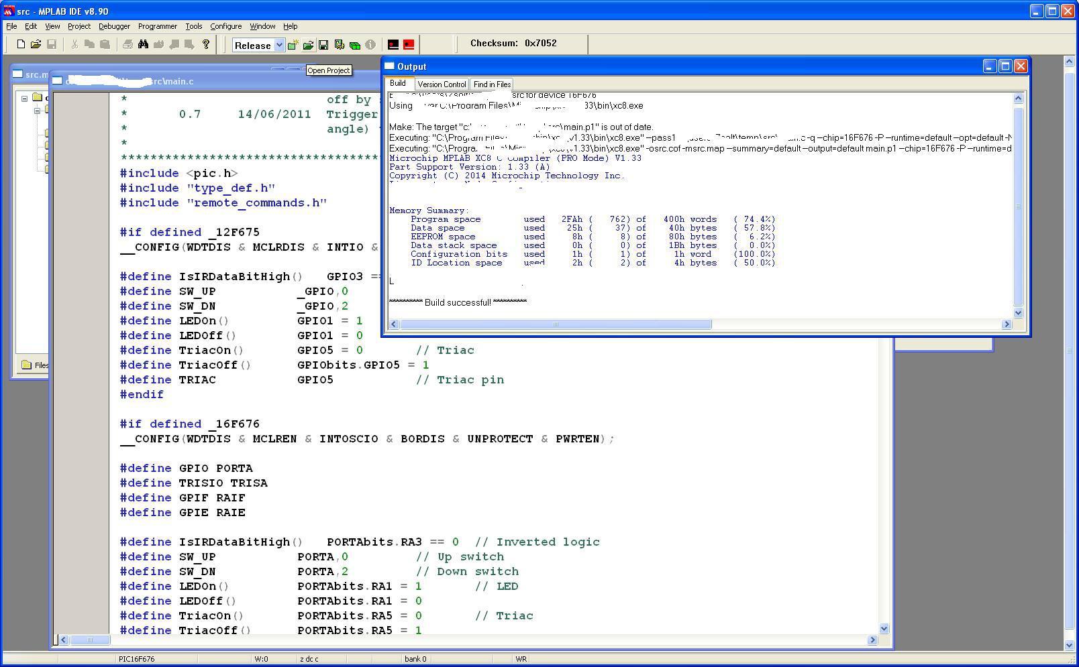Click 'WR' in the status bar
Viewport: 1079px width, 667px height.
click(521, 659)
